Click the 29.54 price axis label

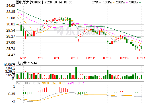coord(11,30)
